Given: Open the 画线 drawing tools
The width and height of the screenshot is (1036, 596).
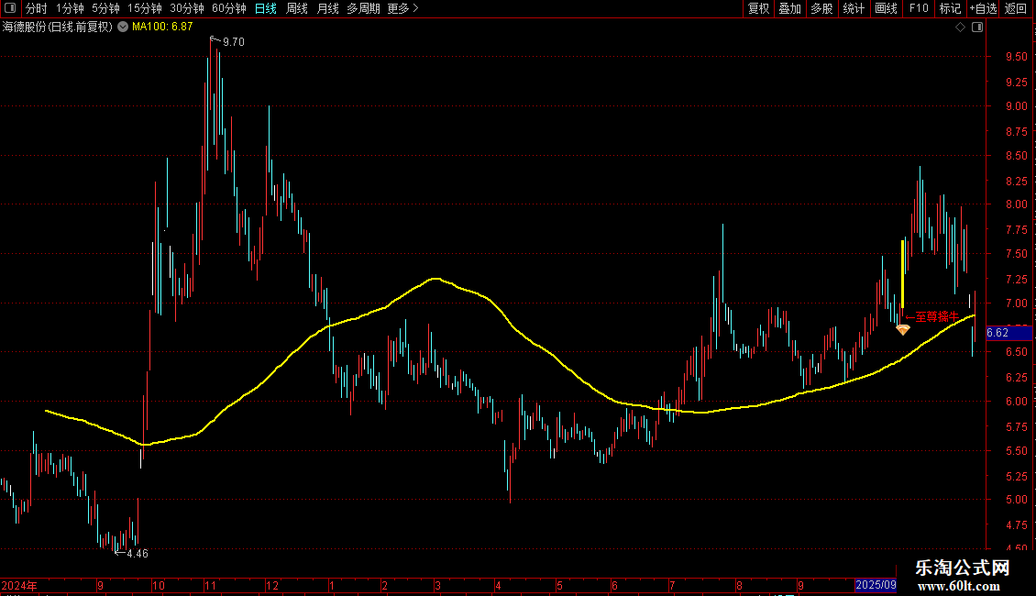Looking at the screenshot, I should [x=886, y=8].
